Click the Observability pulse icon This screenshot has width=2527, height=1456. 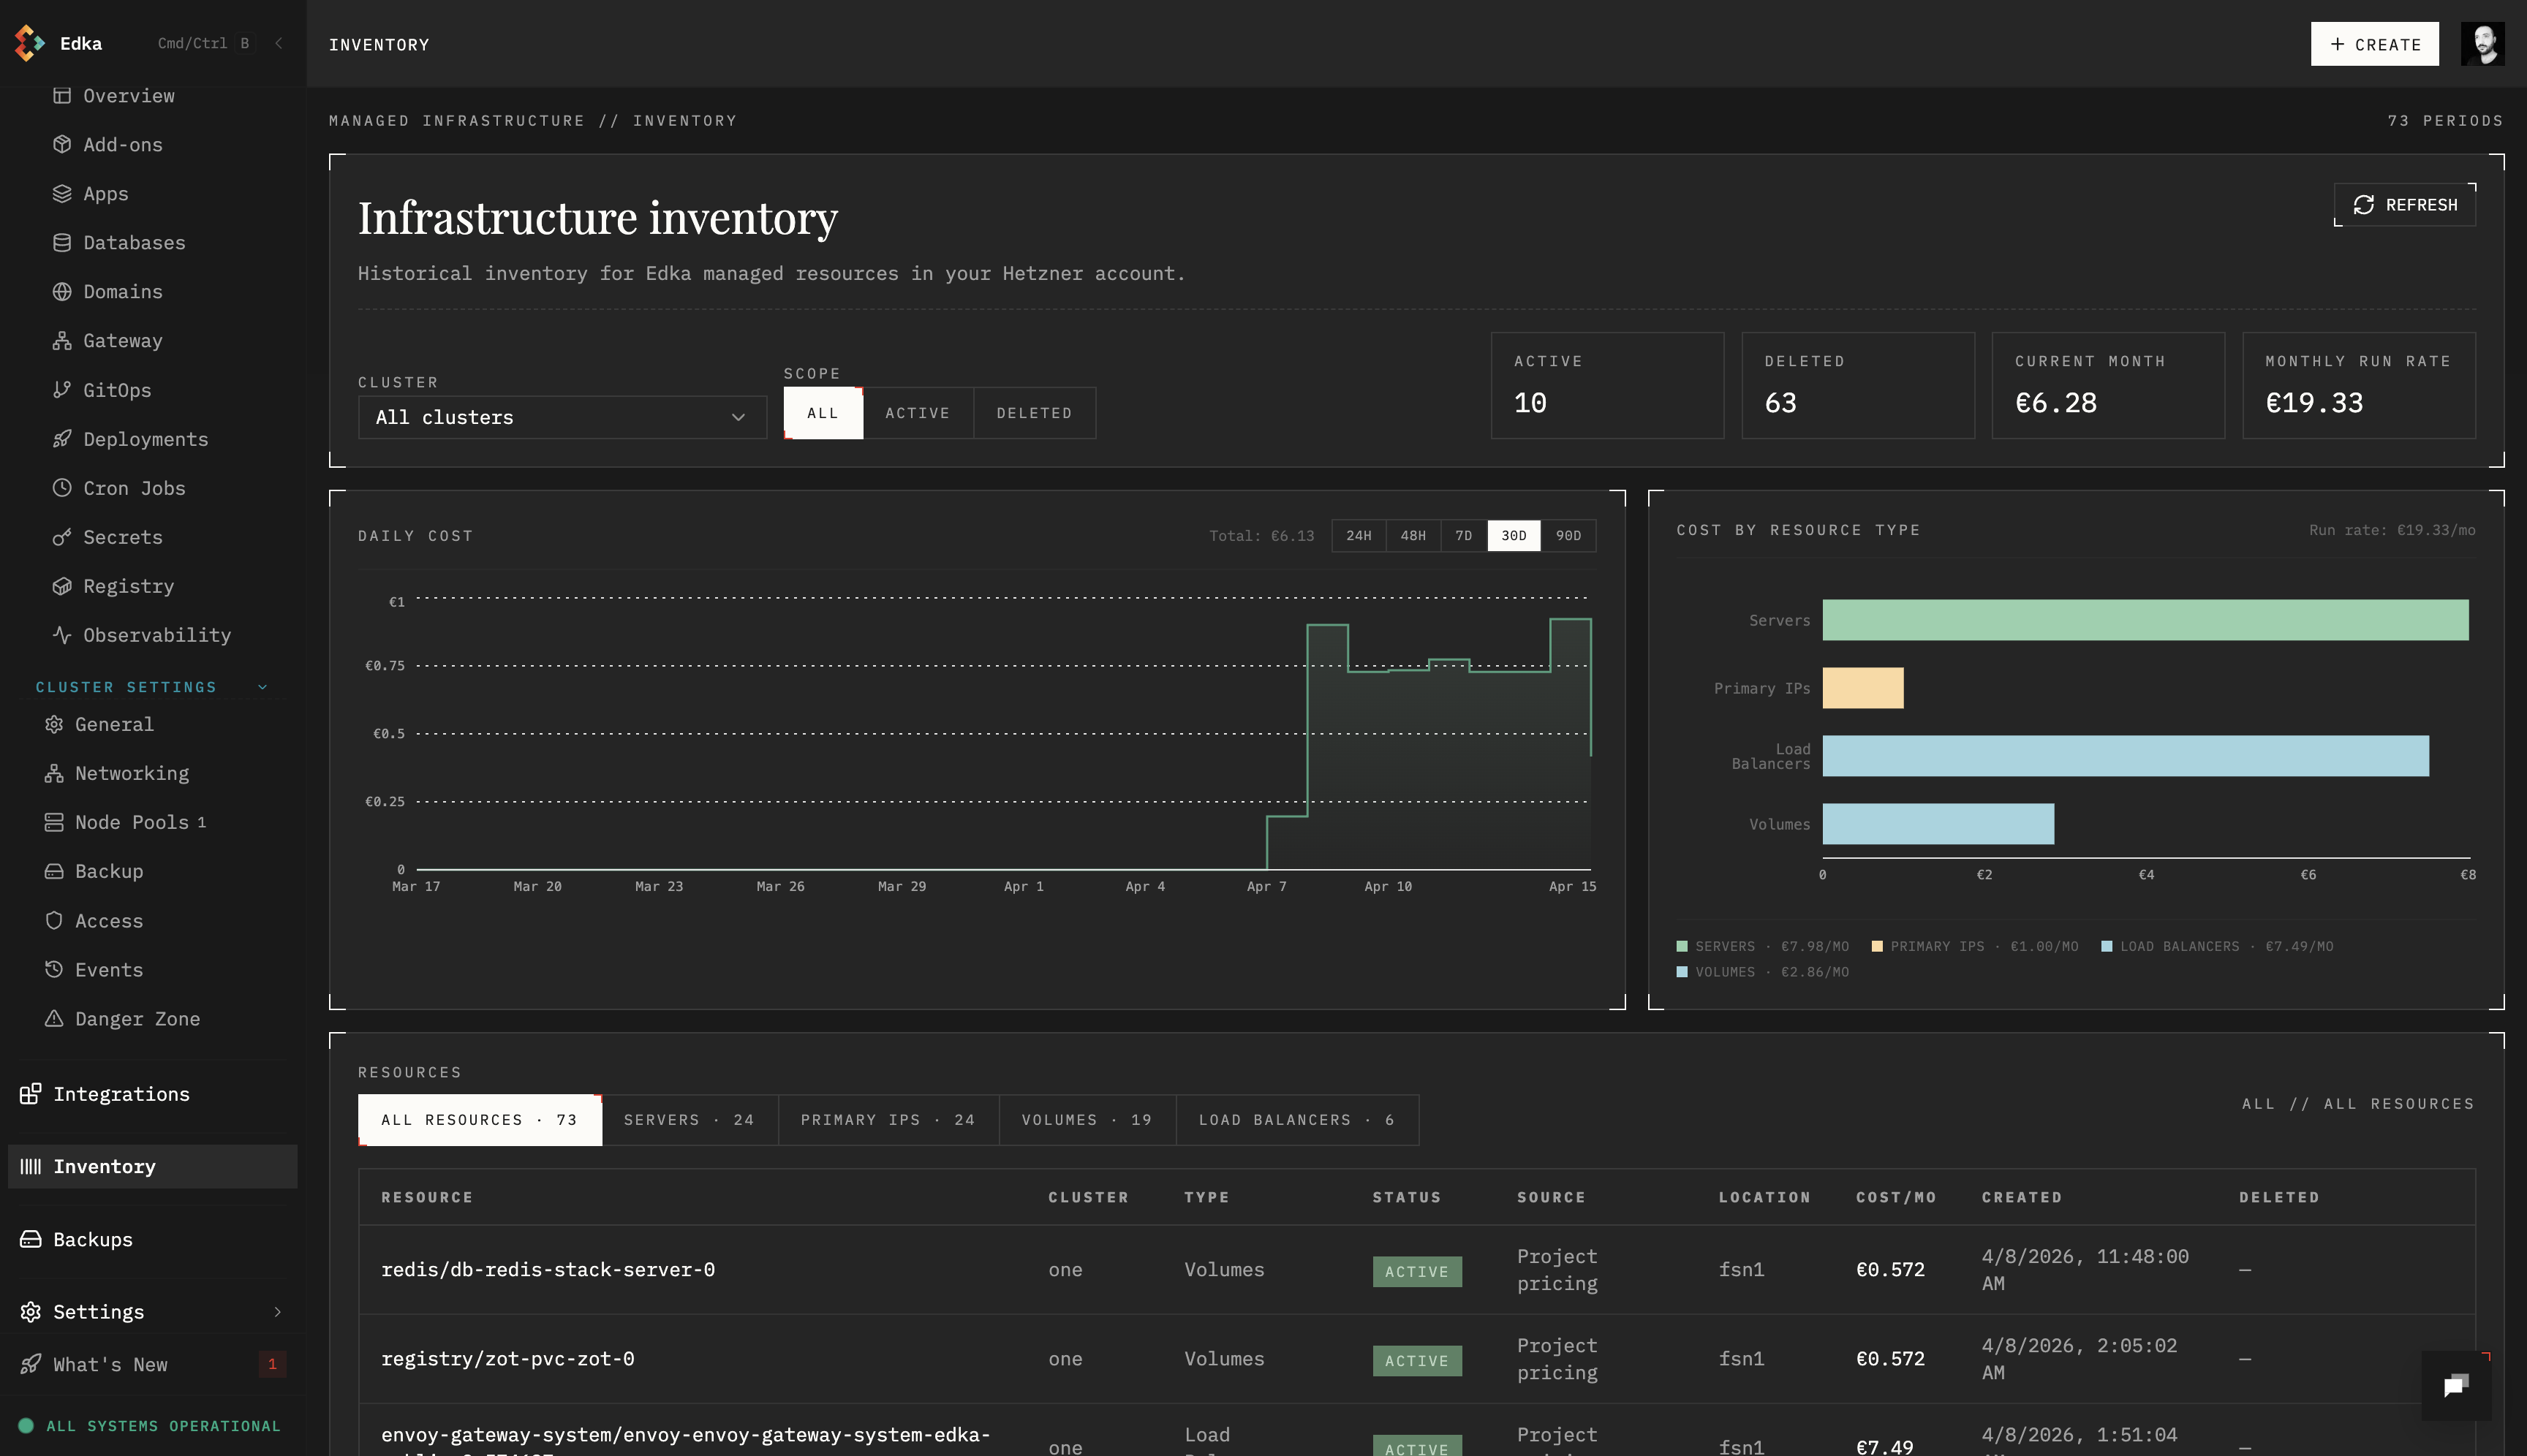[x=62, y=635]
